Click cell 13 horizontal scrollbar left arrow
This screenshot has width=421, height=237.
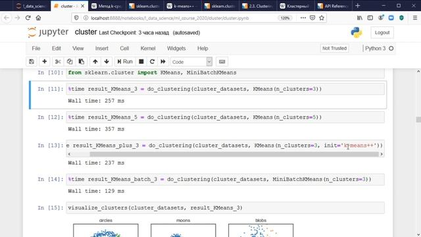[x=70, y=154]
